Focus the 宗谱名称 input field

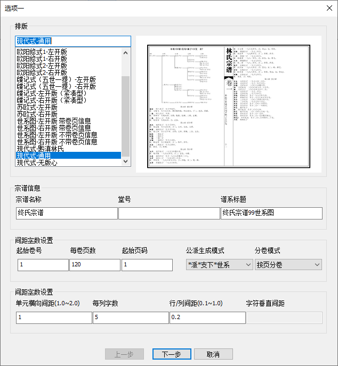pyautogui.click(x=67, y=213)
